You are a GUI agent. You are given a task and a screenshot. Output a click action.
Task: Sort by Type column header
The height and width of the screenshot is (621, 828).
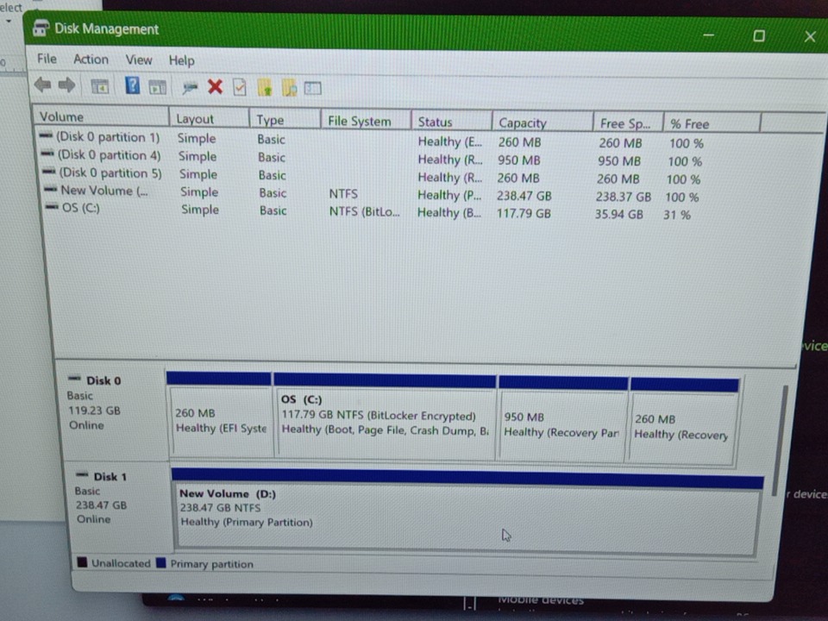pos(285,120)
